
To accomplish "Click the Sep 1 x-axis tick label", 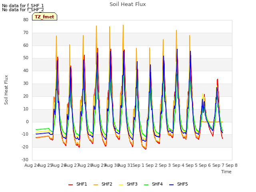I will (138, 165).
